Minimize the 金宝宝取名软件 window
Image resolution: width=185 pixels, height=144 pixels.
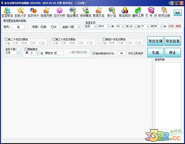177,3
